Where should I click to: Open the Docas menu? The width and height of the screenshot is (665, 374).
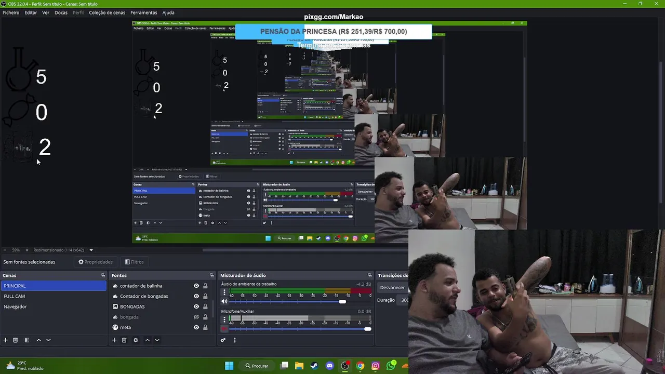coord(61,12)
